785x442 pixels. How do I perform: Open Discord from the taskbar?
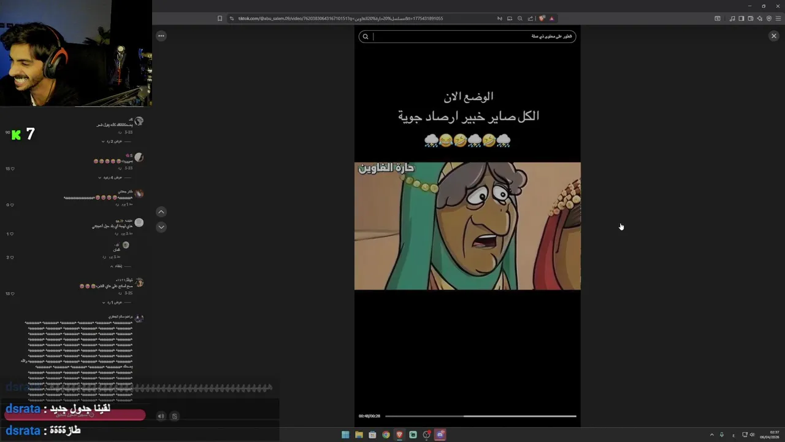440,435
